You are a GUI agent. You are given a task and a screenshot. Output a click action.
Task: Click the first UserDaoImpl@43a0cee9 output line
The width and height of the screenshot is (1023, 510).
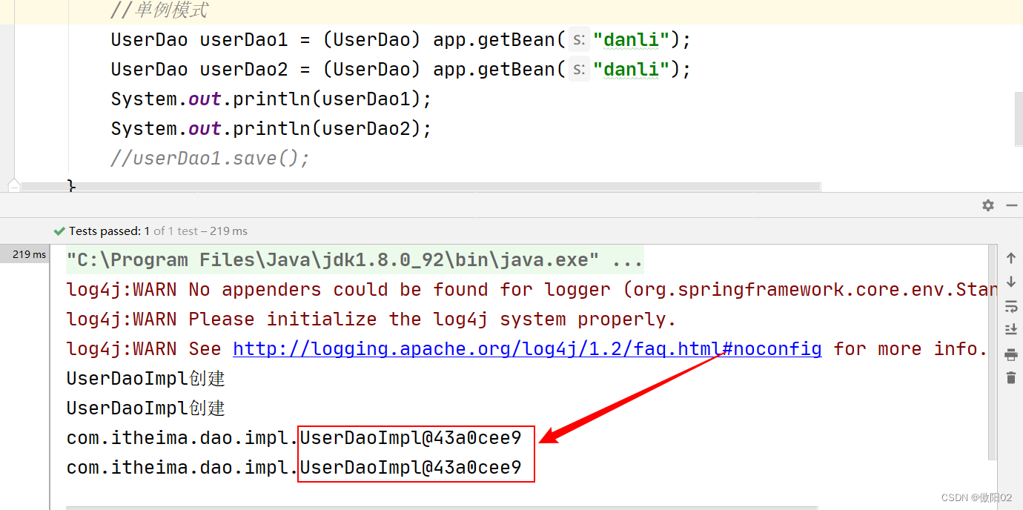[x=294, y=438]
